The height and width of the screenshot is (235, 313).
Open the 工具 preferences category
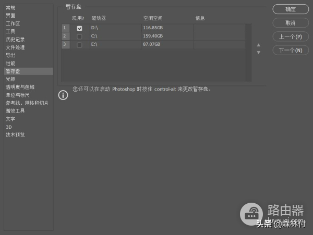point(29,31)
